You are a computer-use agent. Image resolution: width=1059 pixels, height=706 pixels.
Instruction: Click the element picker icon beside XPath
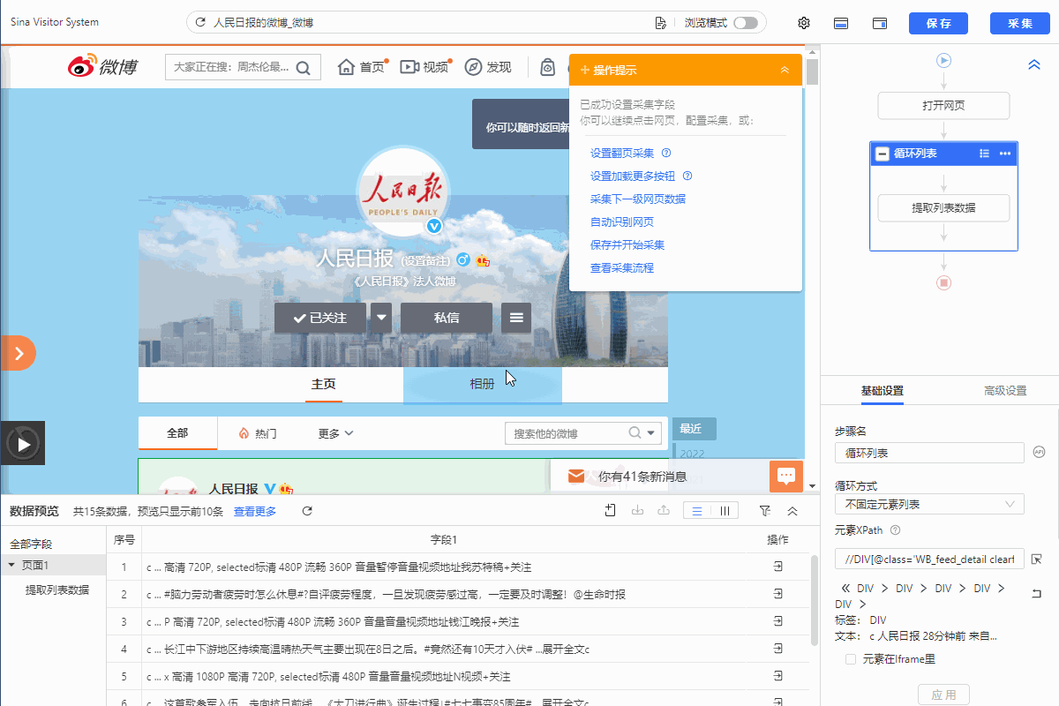pos(1037,559)
